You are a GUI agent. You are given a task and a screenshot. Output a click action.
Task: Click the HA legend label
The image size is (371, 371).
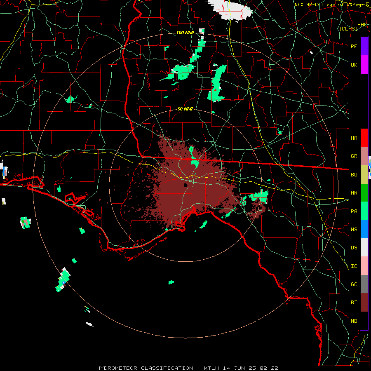354,138
